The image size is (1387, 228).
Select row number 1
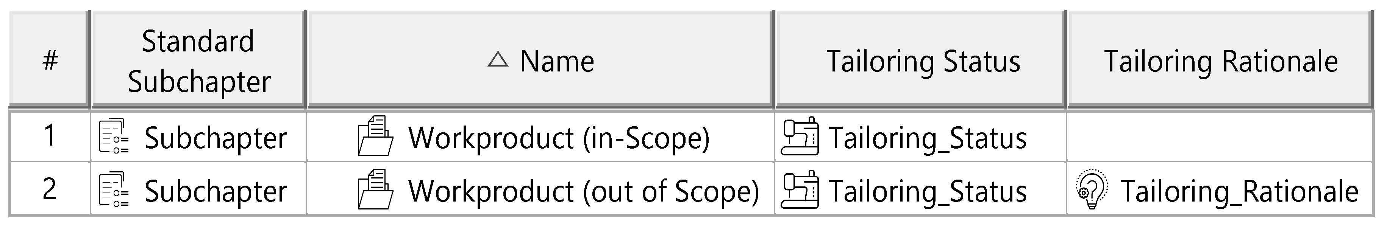click(50, 136)
